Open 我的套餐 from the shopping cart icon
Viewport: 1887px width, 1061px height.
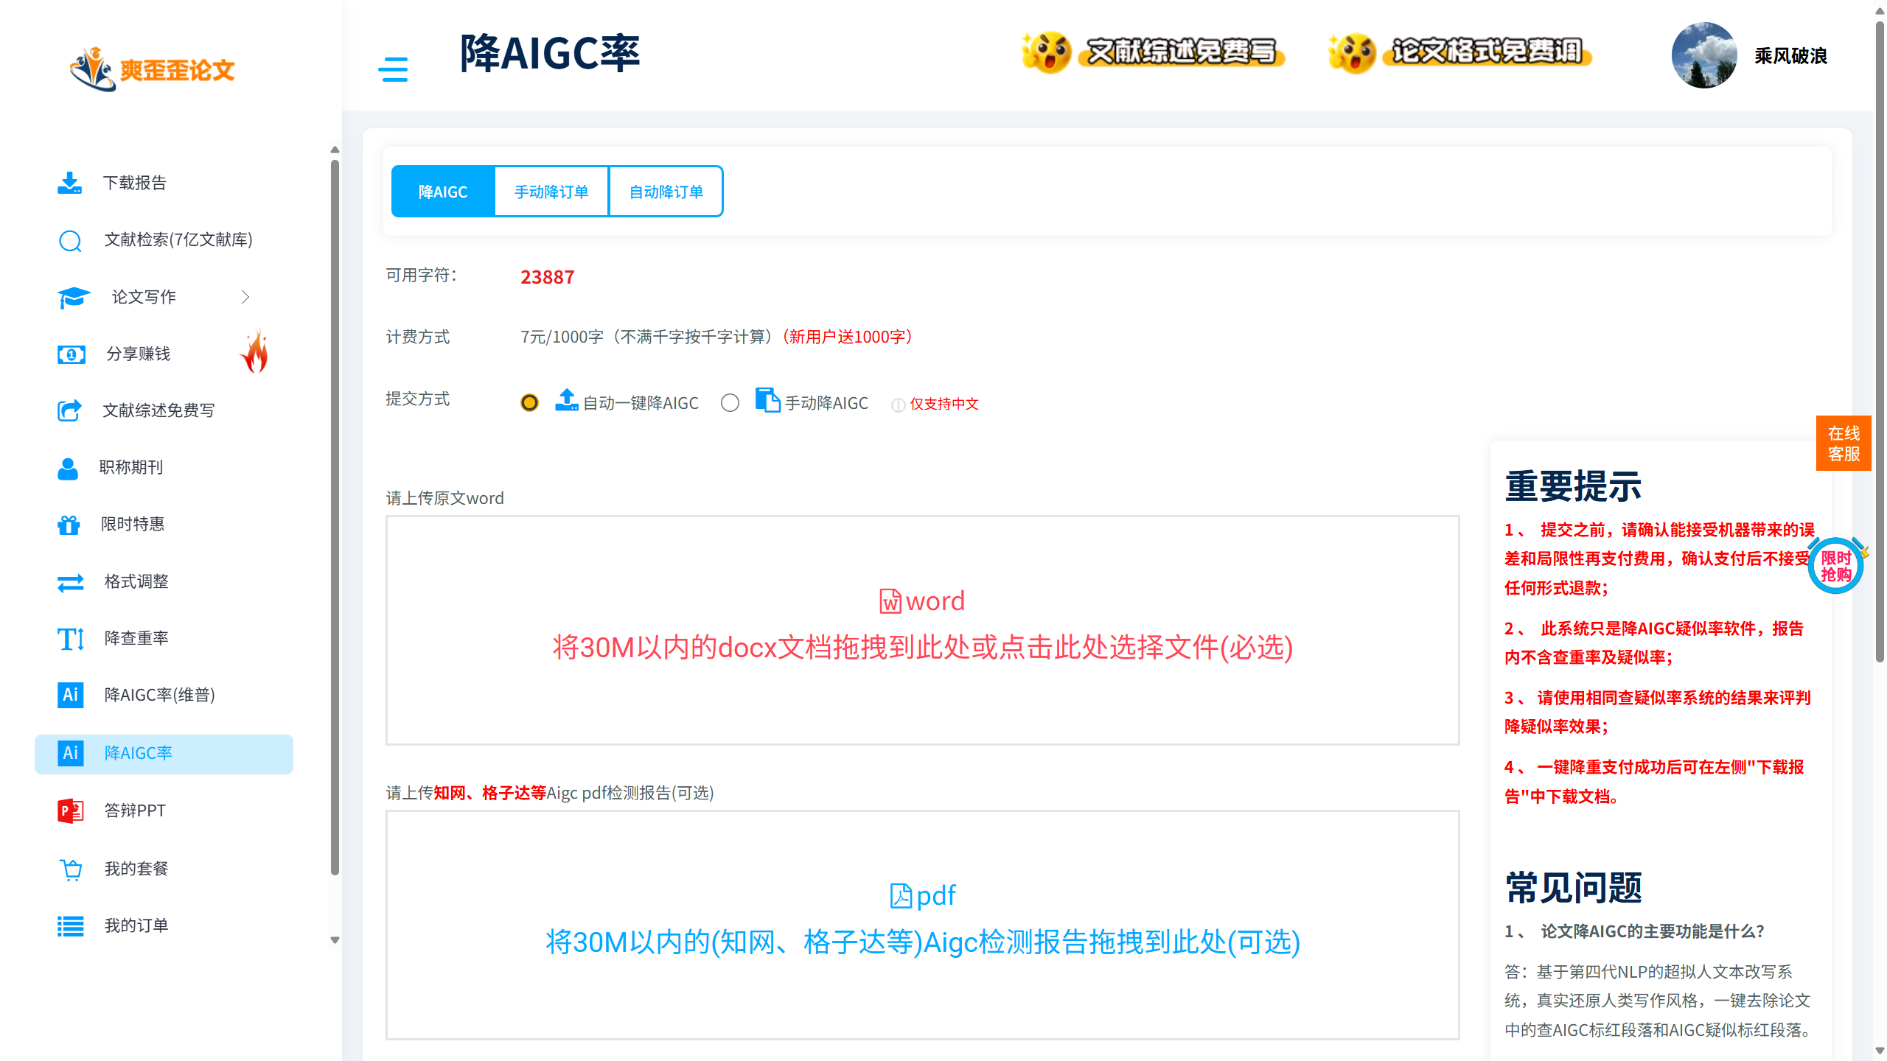point(71,869)
